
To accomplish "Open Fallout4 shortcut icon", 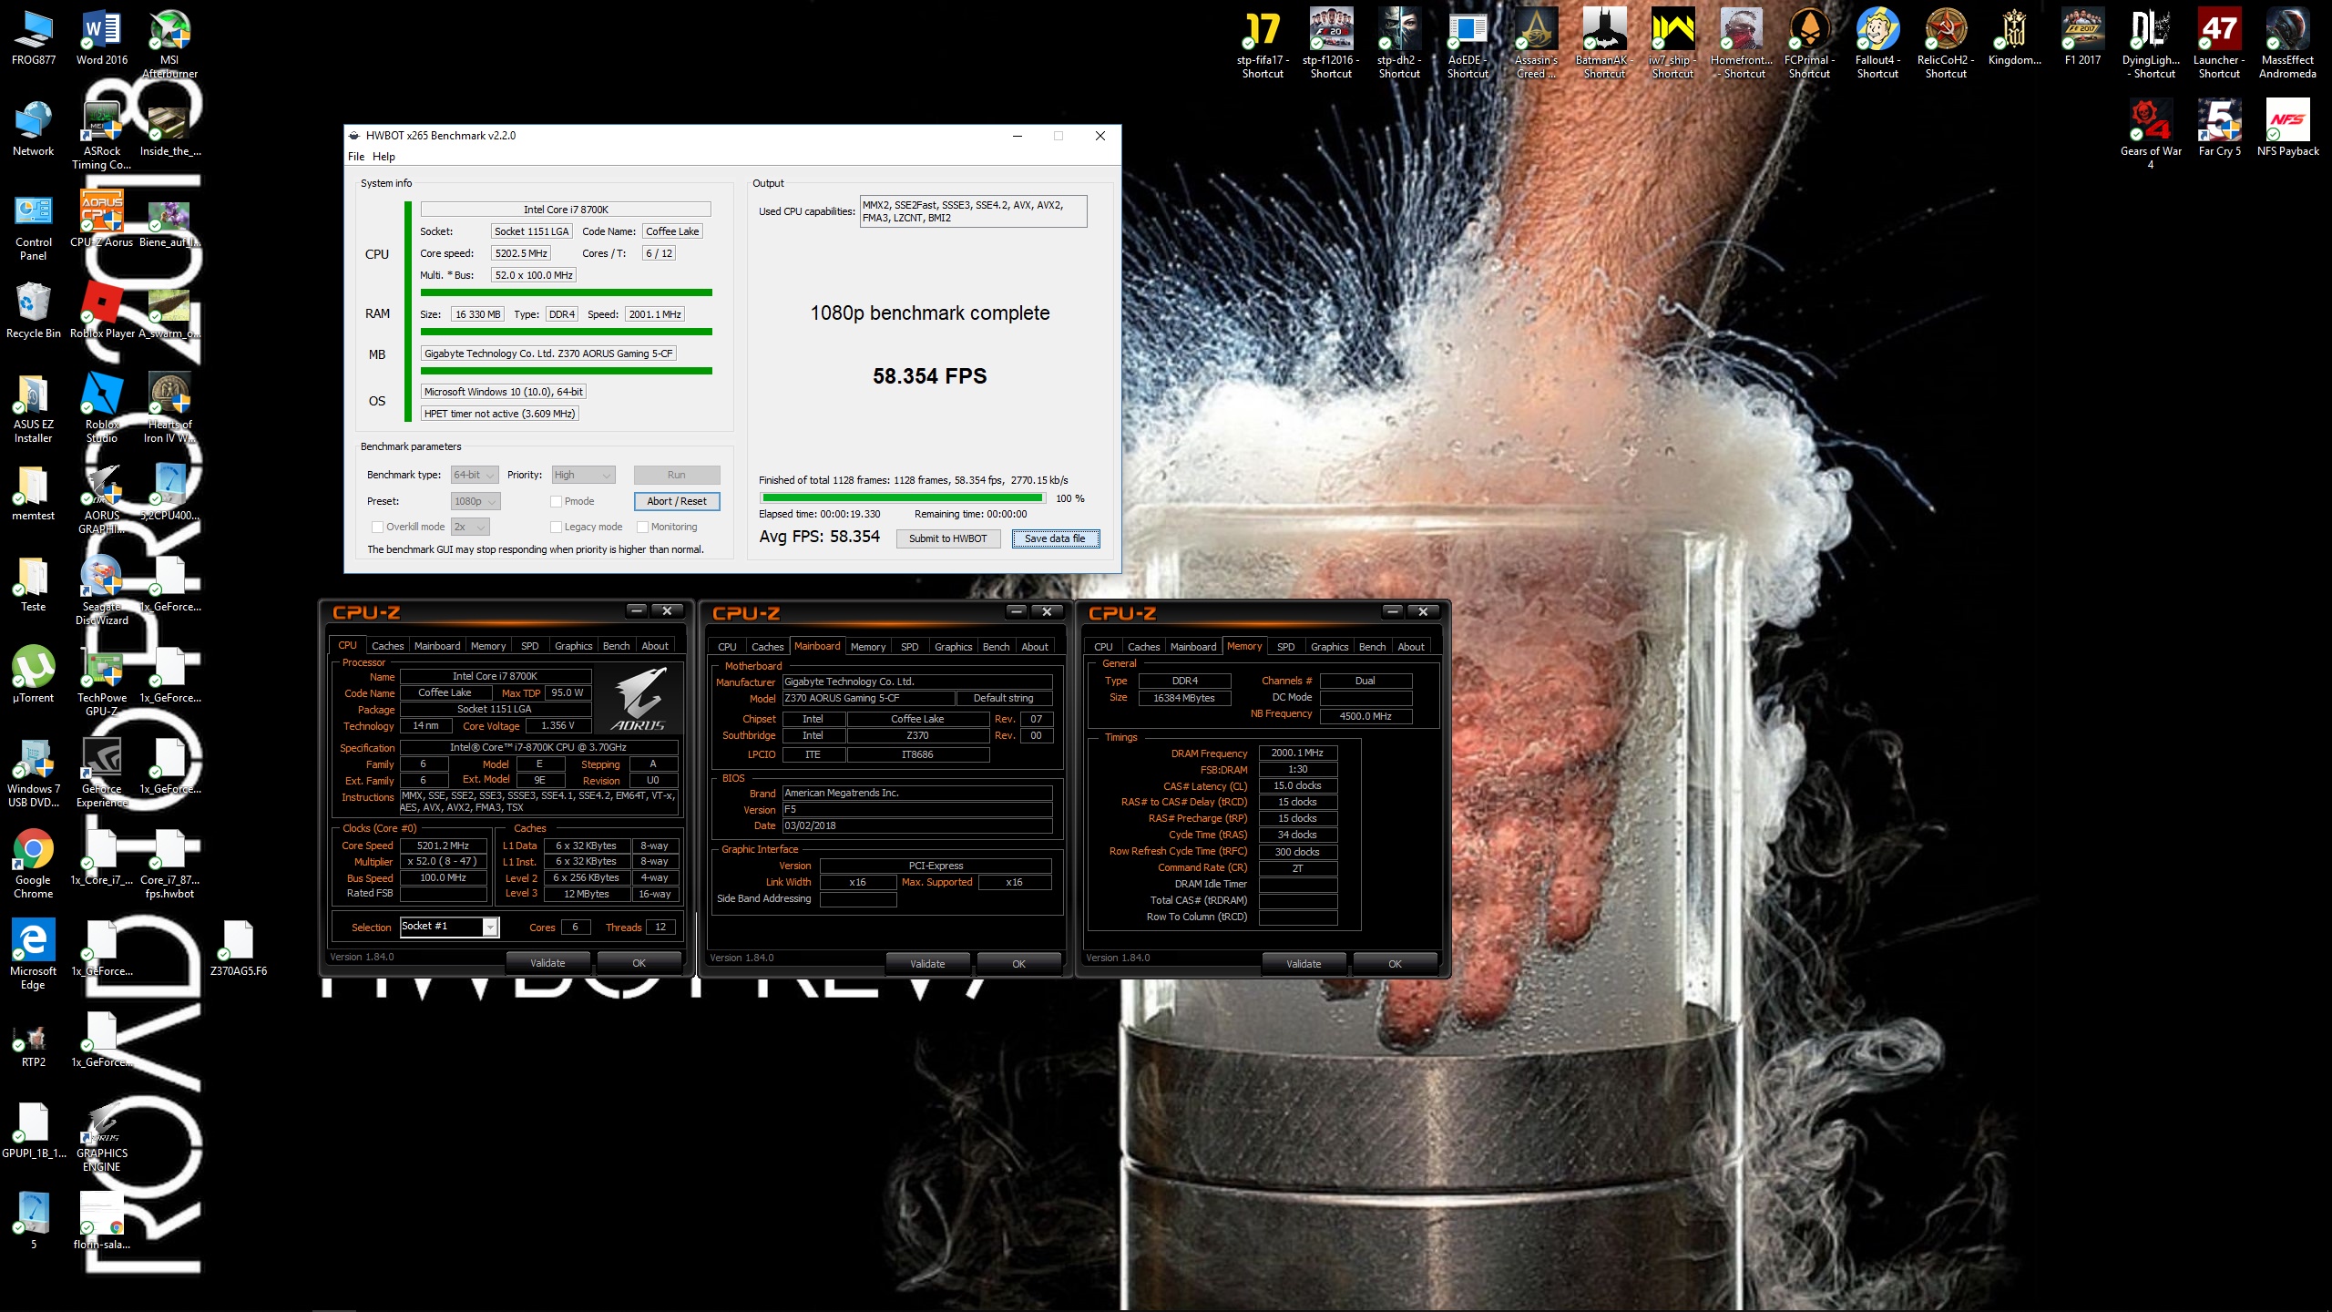I will [x=1877, y=44].
